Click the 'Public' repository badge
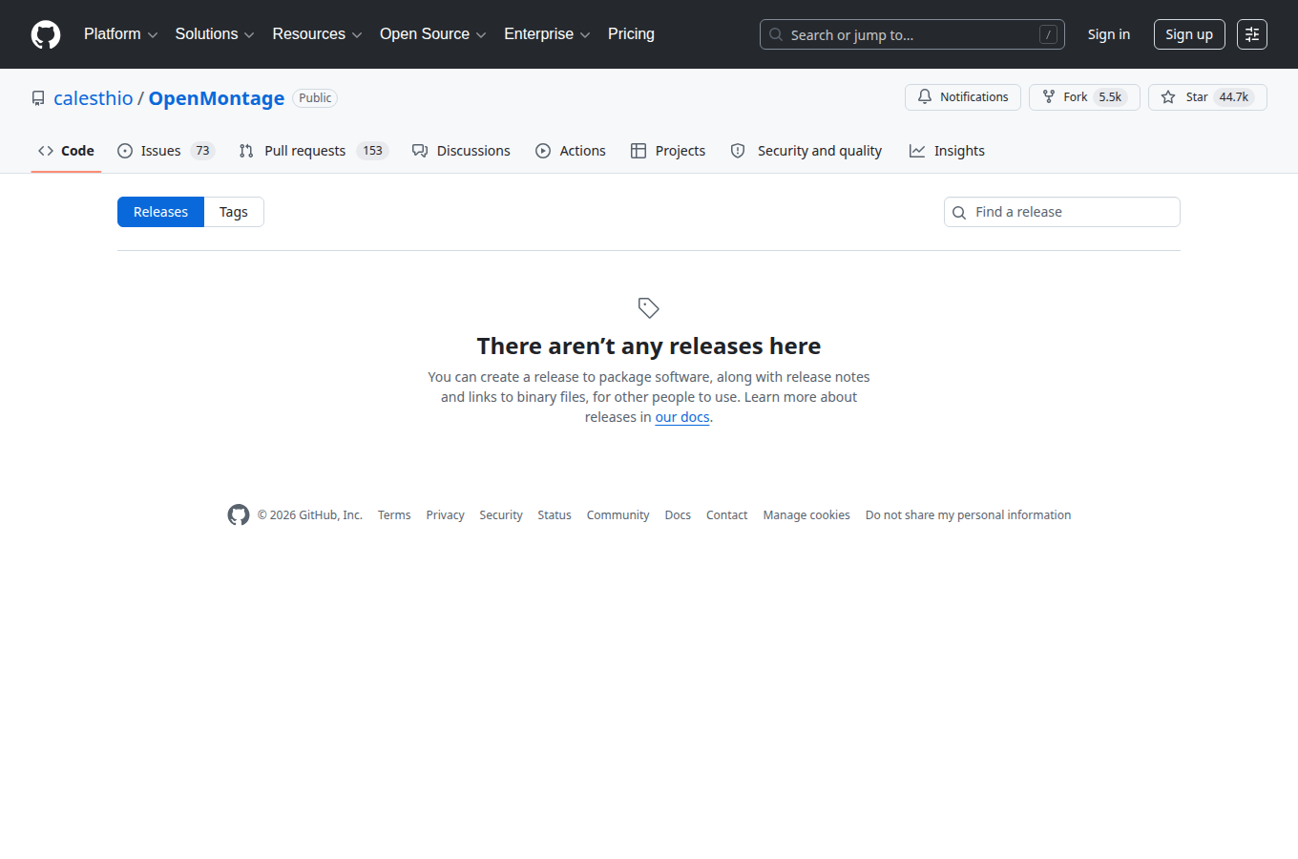This screenshot has width=1298, height=859. point(315,98)
